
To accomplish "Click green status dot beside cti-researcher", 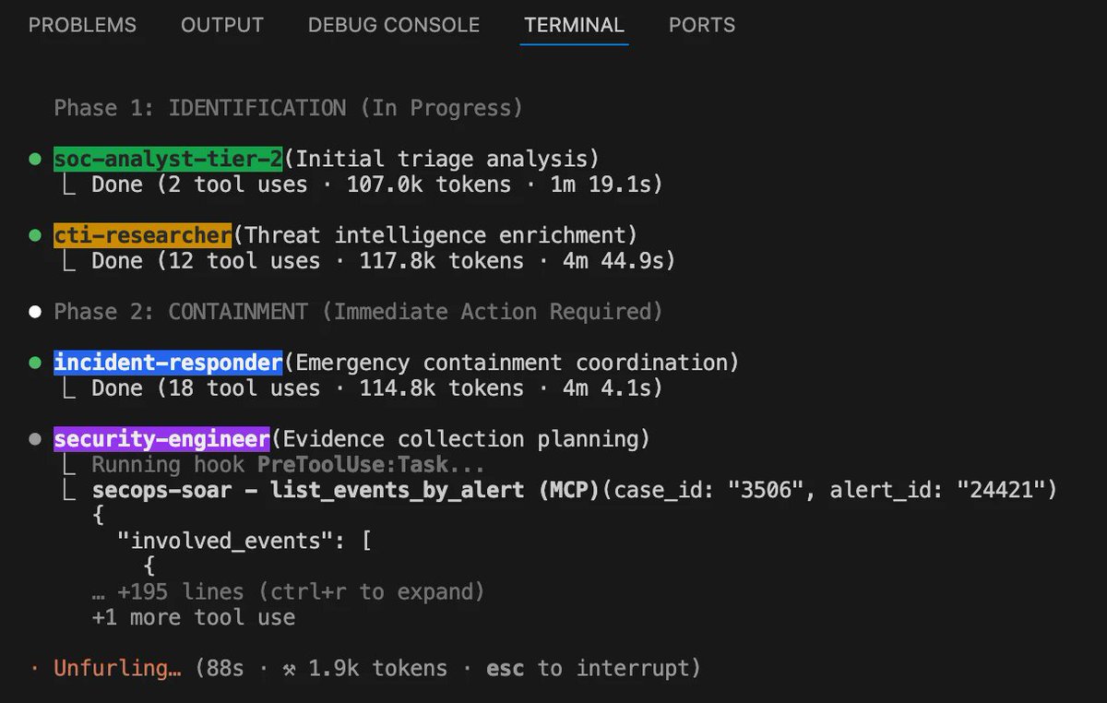I will click(x=35, y=236).
